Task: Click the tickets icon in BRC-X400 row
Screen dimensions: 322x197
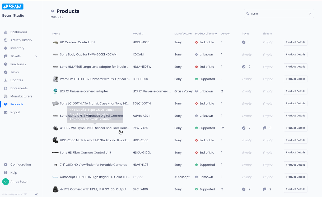Action: [265, 189]
